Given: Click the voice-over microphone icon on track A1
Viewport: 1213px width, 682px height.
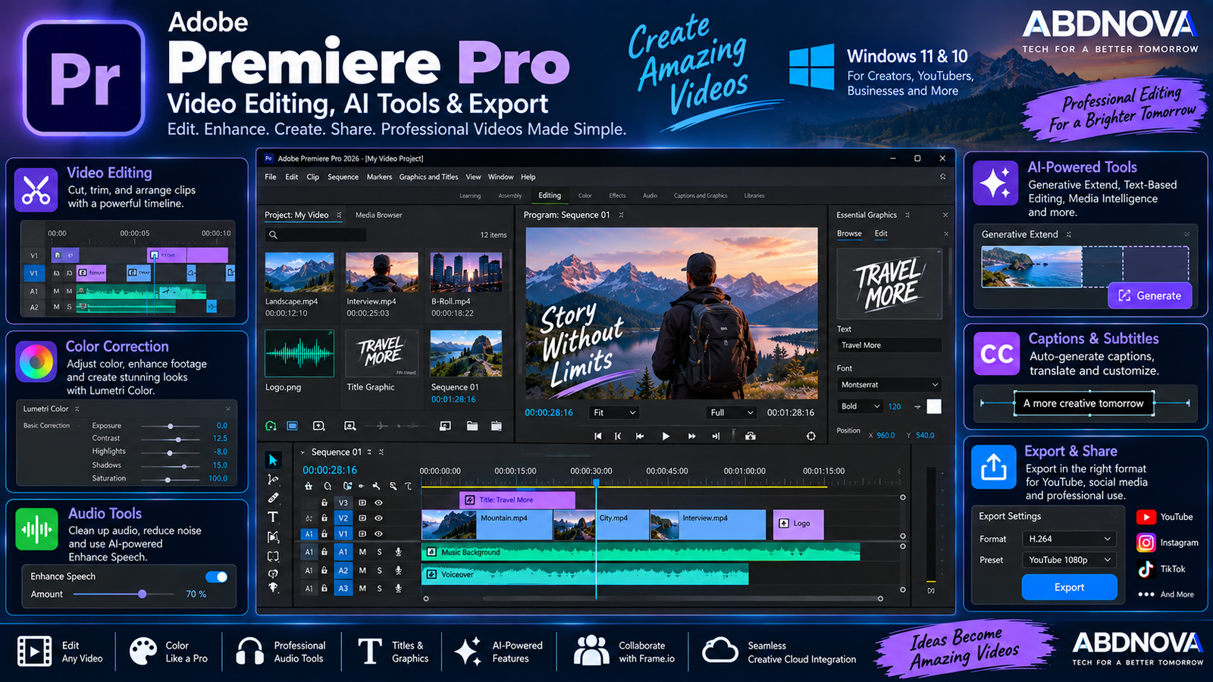Looking at the screenshot, I should coord(398,552).
